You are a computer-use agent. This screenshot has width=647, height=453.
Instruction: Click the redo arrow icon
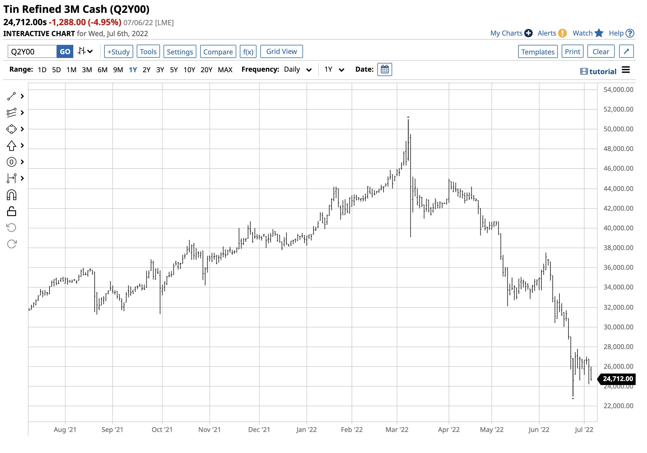coord(11,244)
